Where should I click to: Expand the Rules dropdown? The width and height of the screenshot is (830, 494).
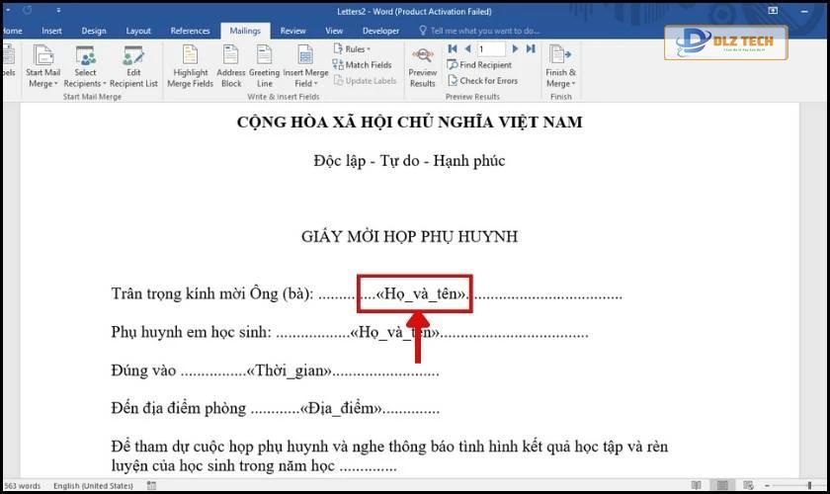(352, 48)
